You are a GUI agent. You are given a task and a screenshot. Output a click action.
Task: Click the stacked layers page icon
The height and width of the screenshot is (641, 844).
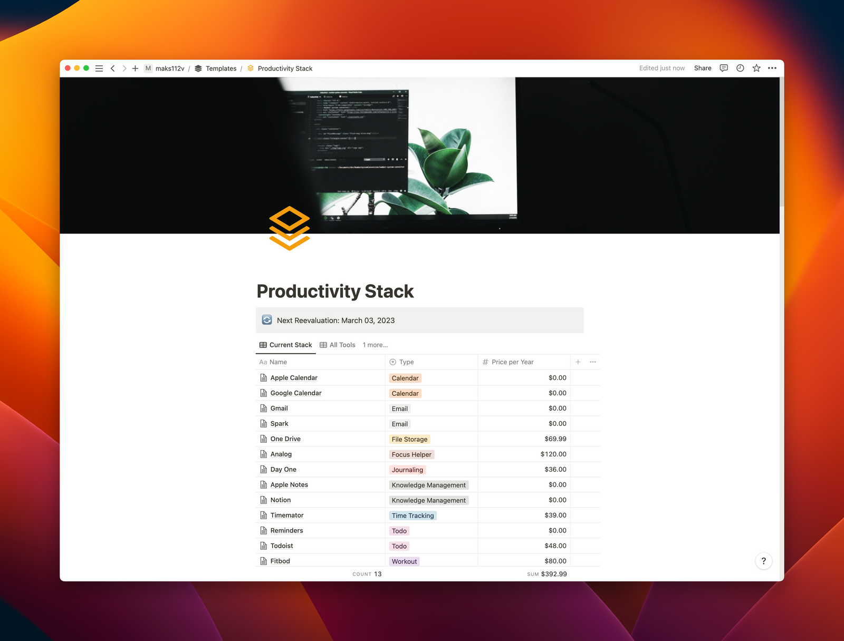tap(289, 228)
